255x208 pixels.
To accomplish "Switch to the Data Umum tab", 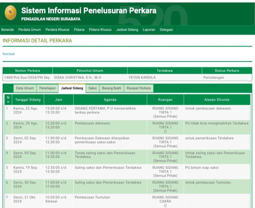I will point(25,88).
